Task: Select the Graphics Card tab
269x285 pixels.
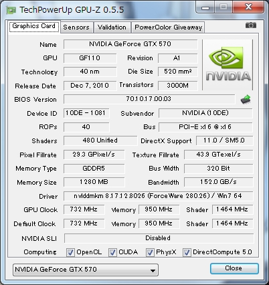Action: click(x=34, y=26)
